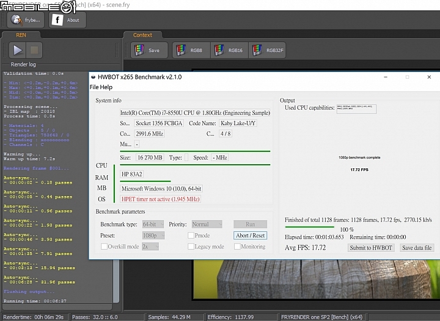Switch to the Context tab
The image size is (440, 321).
[x=142, y=35]
